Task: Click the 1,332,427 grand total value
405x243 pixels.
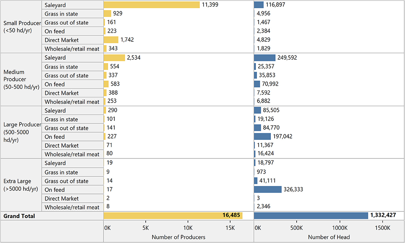Action: coord(383,215)
